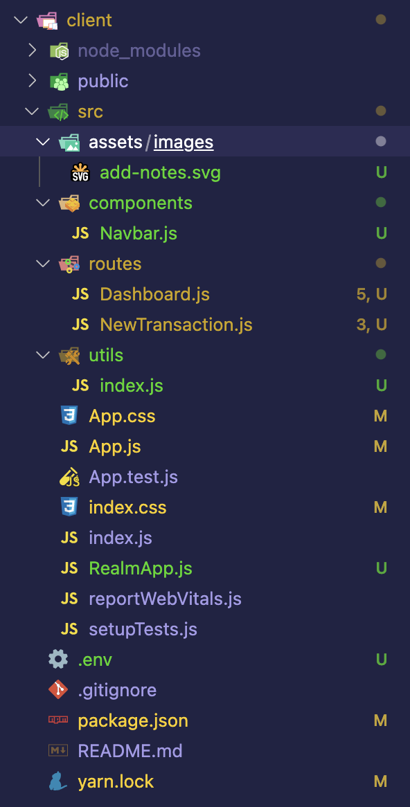
Task: Select the utils folder label
Action: (x=106, y=355)
